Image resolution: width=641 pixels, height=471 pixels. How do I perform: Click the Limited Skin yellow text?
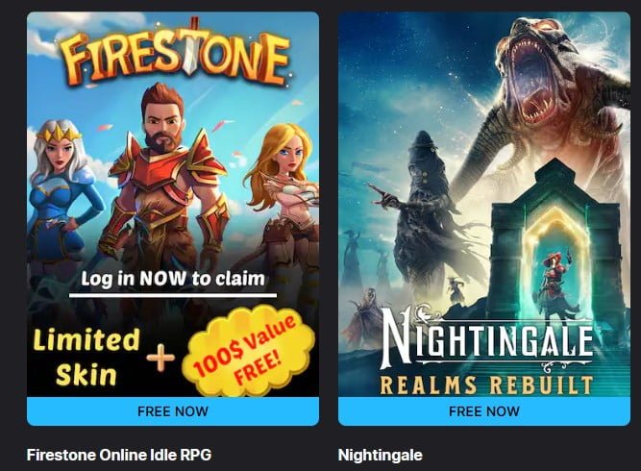(x=86, y=358)
